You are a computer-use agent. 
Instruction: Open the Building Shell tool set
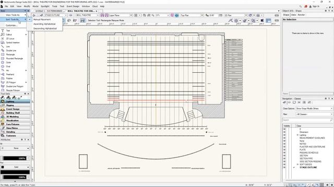[15, 113]
